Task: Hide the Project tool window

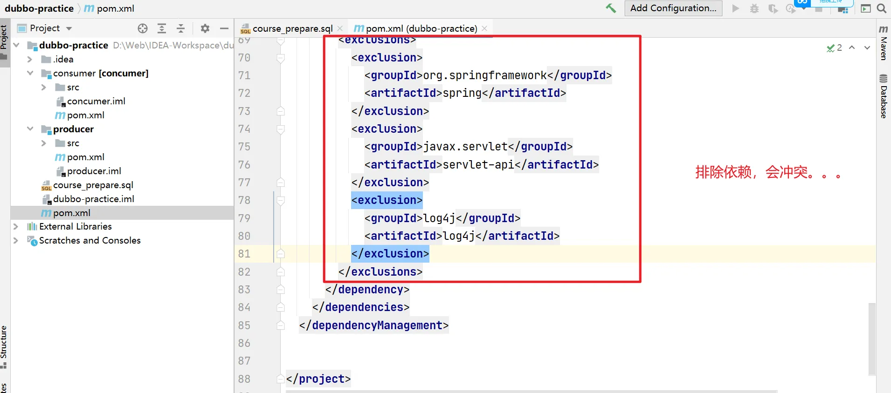Action: click(x=224, y=28)
